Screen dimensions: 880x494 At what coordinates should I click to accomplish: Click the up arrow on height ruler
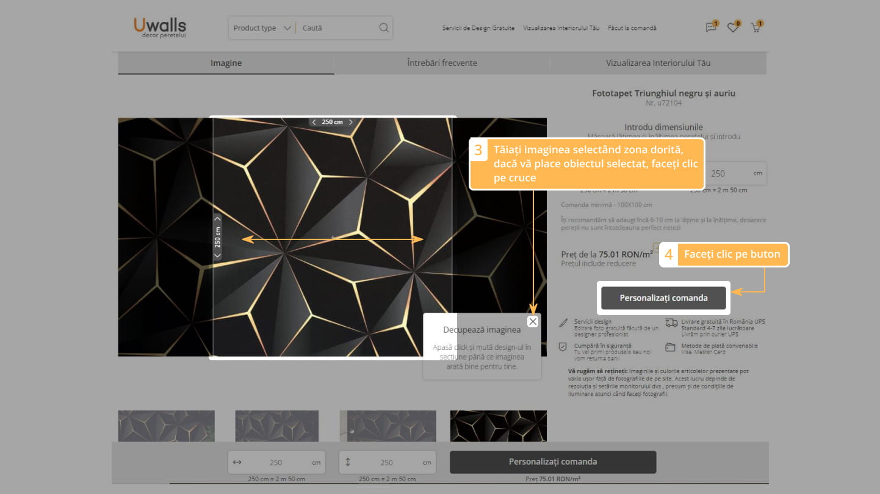click(218, 219)
